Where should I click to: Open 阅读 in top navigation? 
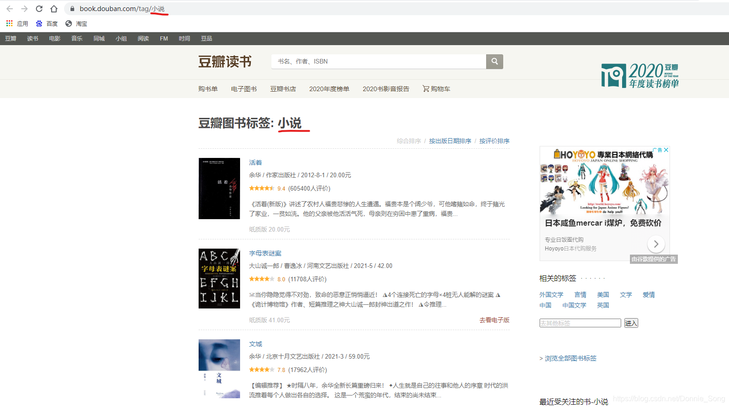coord(143,39)
